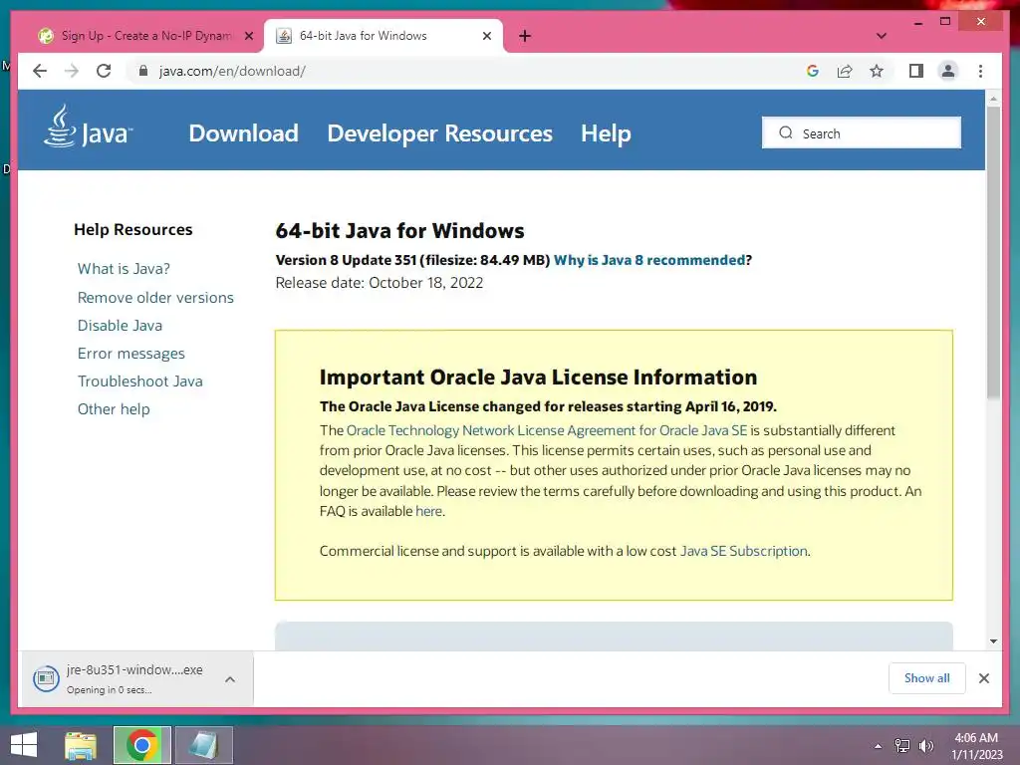Open the network status tray icon
Viewport: 1020px width, 765px height.
coord(902,746)
